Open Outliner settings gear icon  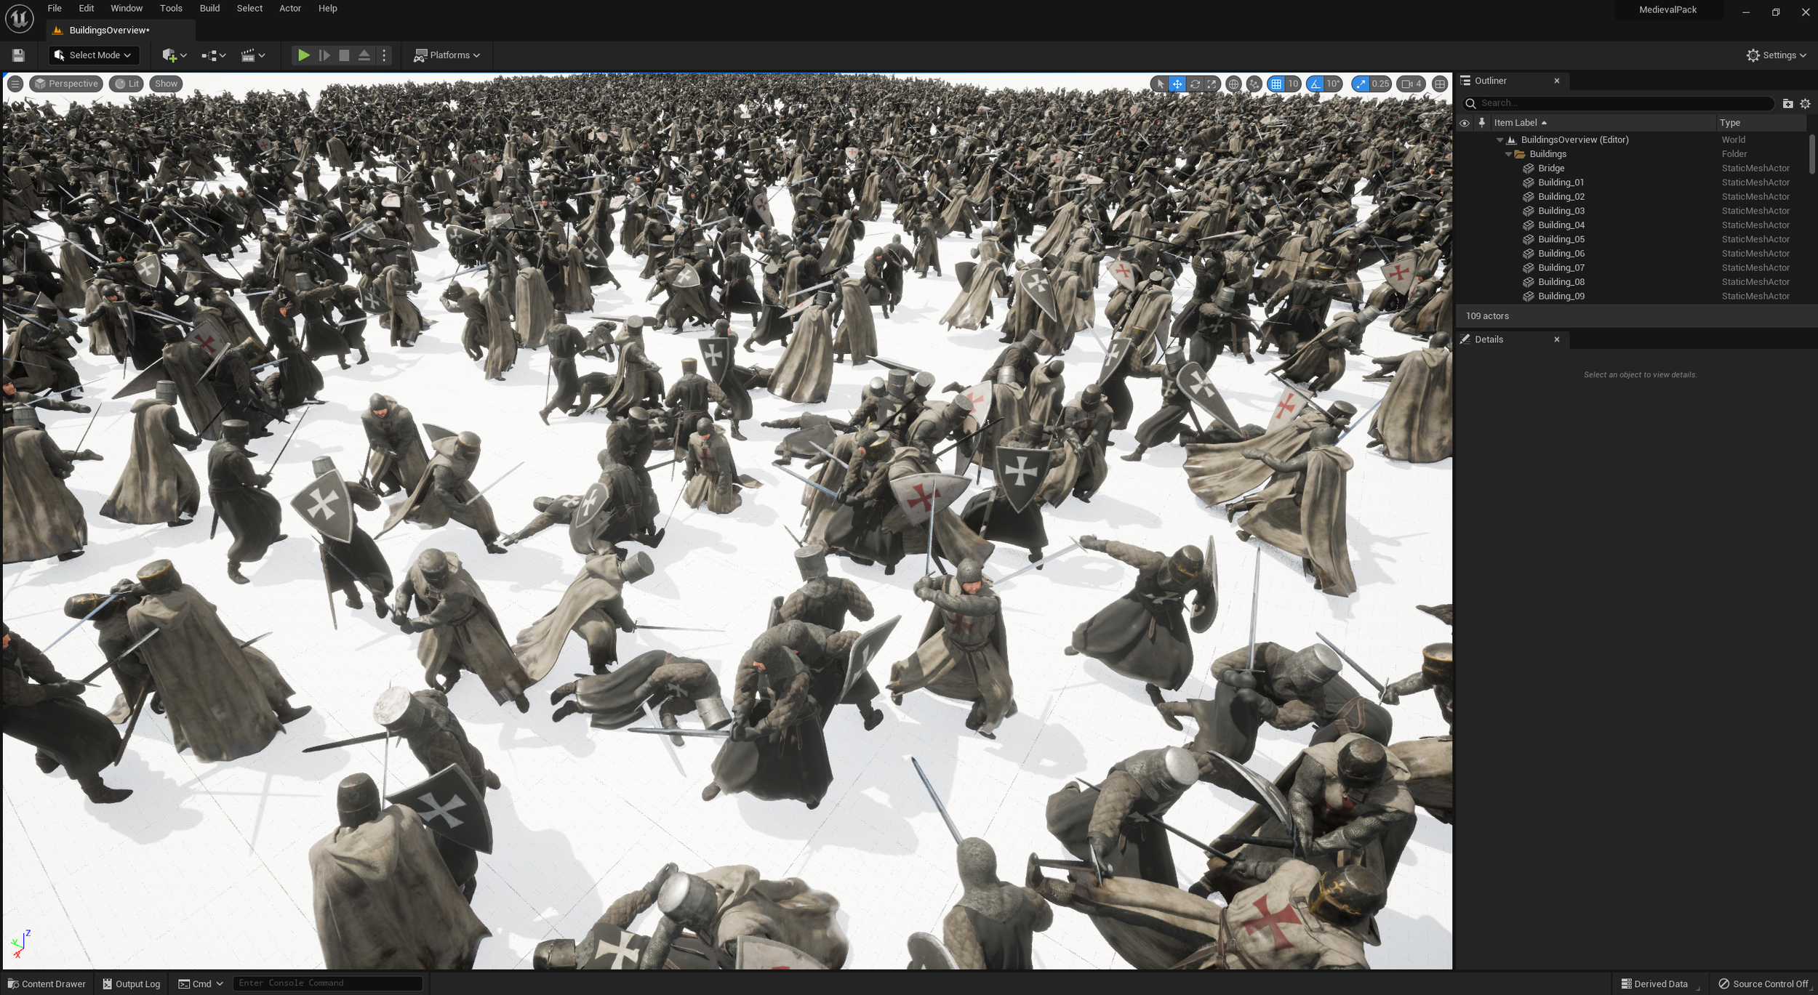click(1805, 103)
